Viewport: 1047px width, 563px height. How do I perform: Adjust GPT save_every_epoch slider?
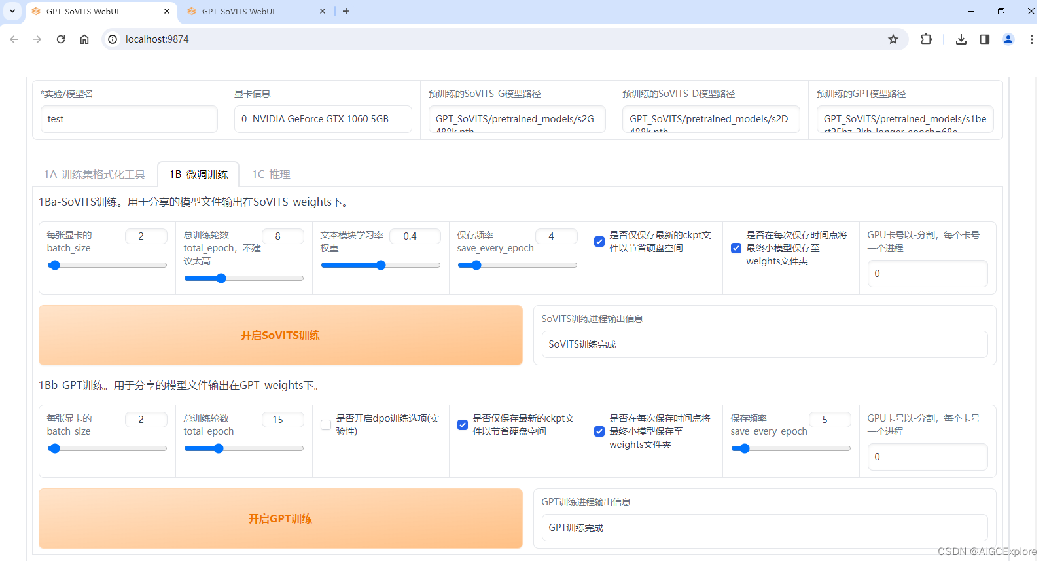point(791,448)
